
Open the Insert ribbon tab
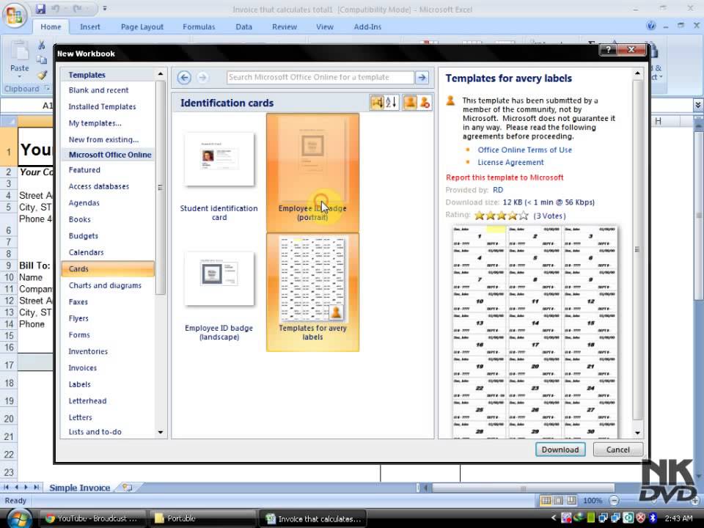click(x=89, y=26)
